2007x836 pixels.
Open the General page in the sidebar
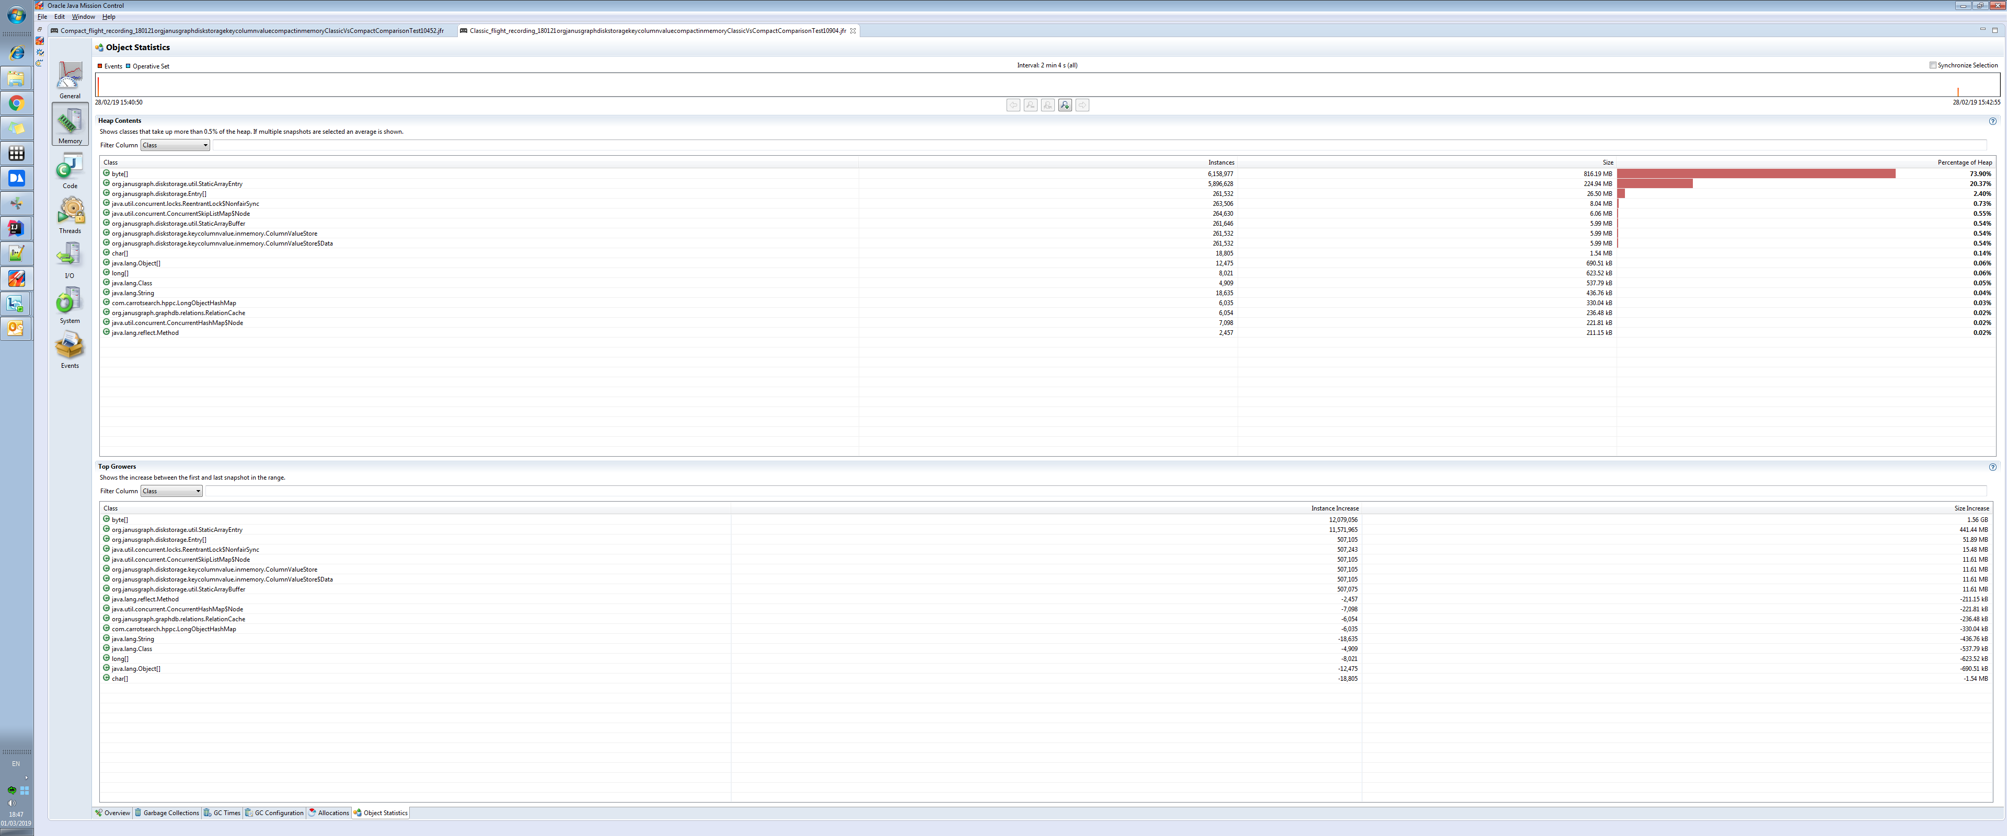70,79
